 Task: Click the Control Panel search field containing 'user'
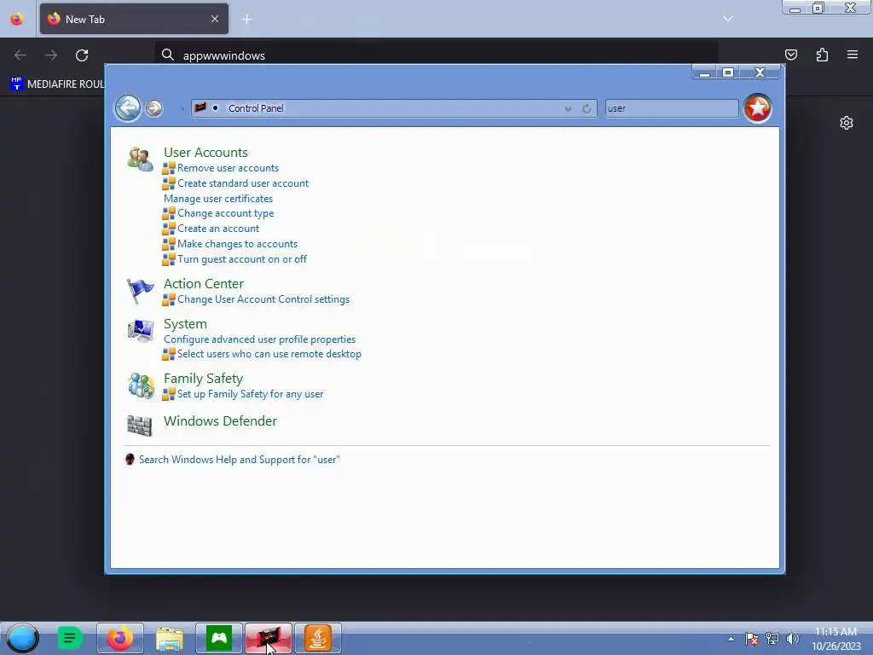(x=672, y=108)
